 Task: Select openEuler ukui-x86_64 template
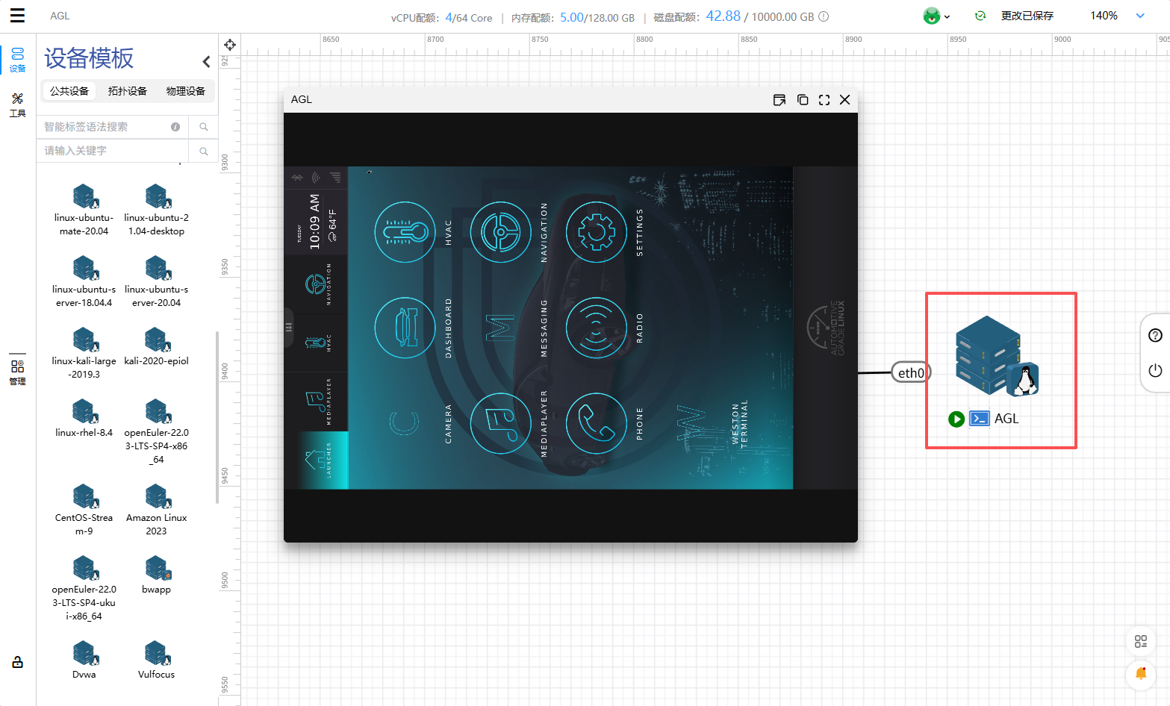tap(84, 589)
